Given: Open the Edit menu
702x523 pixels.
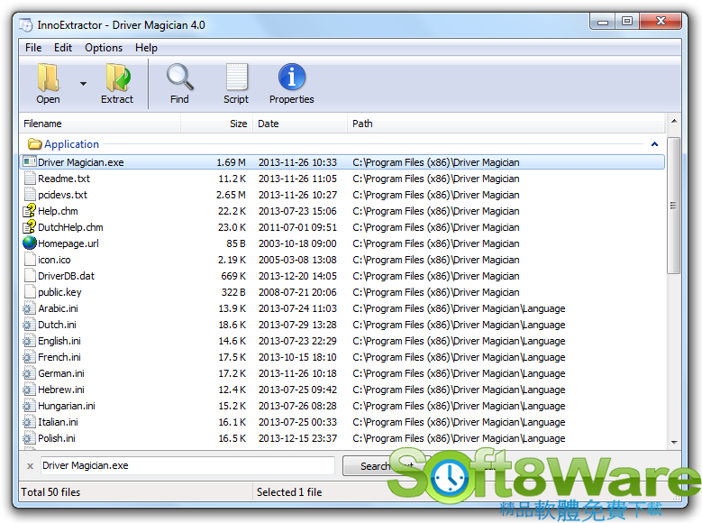Looking at the screenshot, I should pos(63,48).
